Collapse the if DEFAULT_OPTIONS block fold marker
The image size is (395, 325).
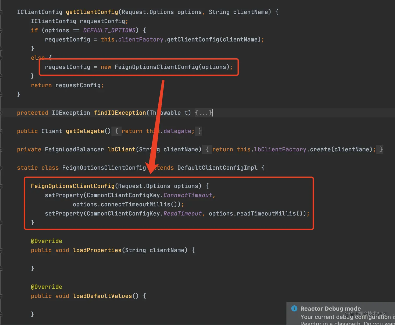point(1,30)
